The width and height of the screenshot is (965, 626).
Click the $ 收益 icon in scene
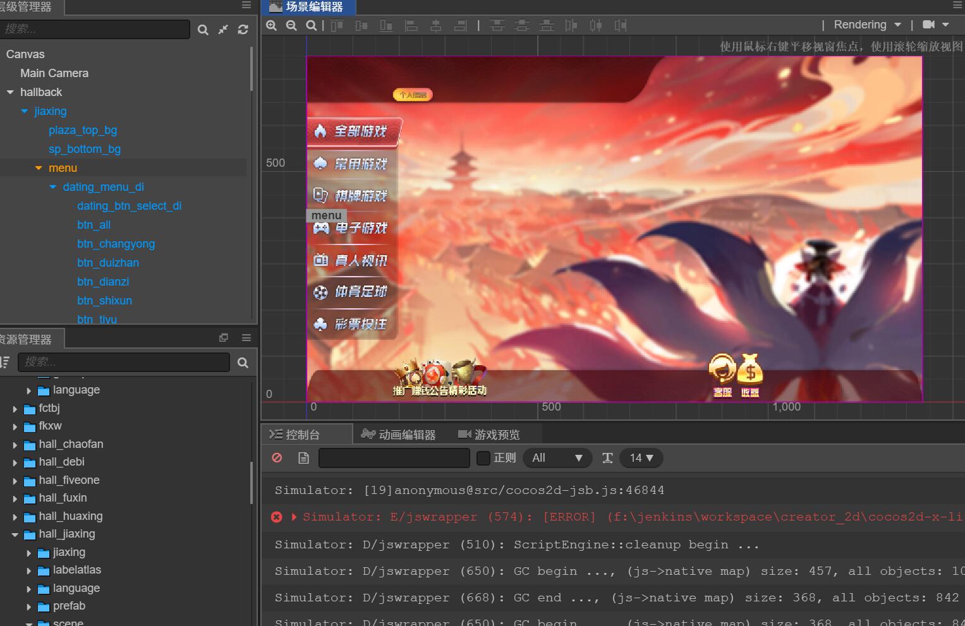tap(750, 375)
